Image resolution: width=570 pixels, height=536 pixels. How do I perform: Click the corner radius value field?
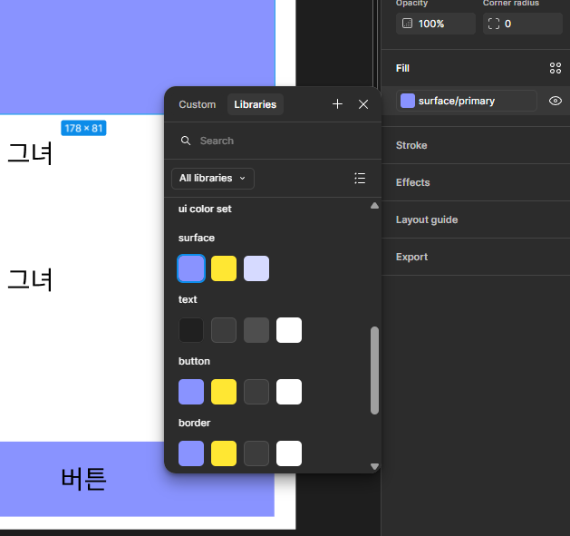(x=523, y=24)
